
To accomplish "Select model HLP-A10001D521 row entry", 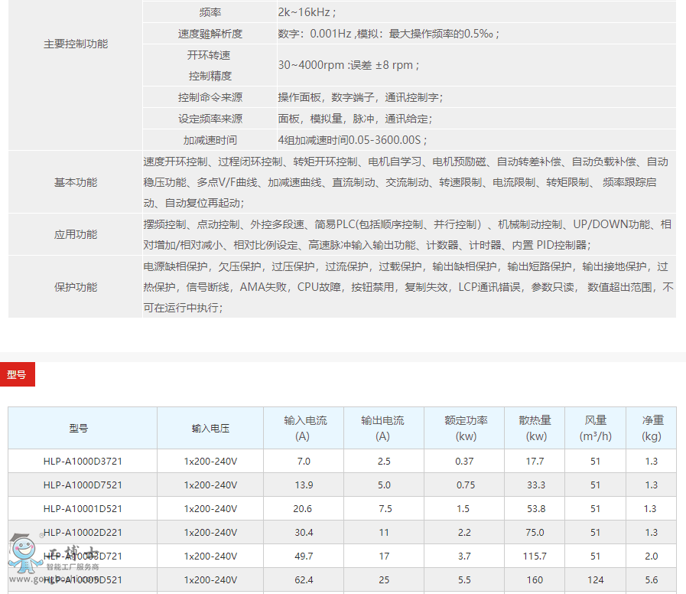I will pos(83,508).
